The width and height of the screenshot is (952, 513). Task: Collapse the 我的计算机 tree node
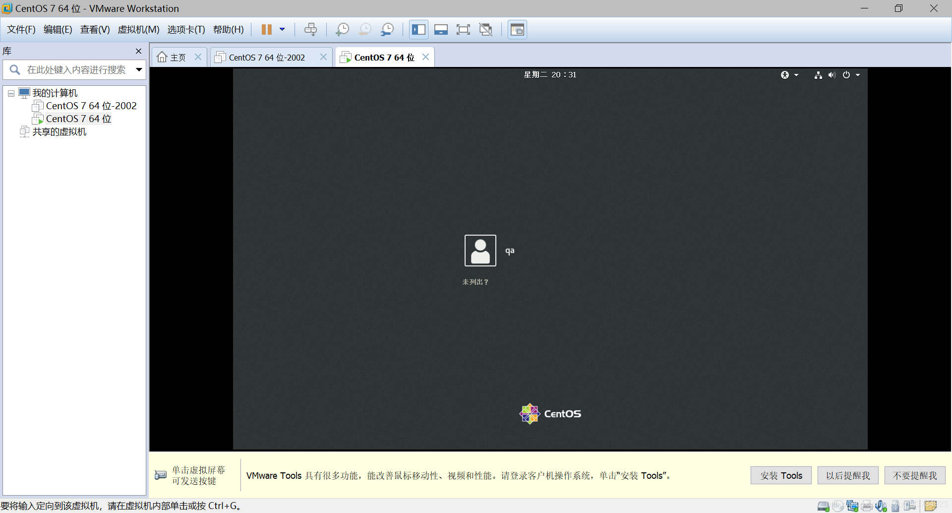(x=11, y=93)
